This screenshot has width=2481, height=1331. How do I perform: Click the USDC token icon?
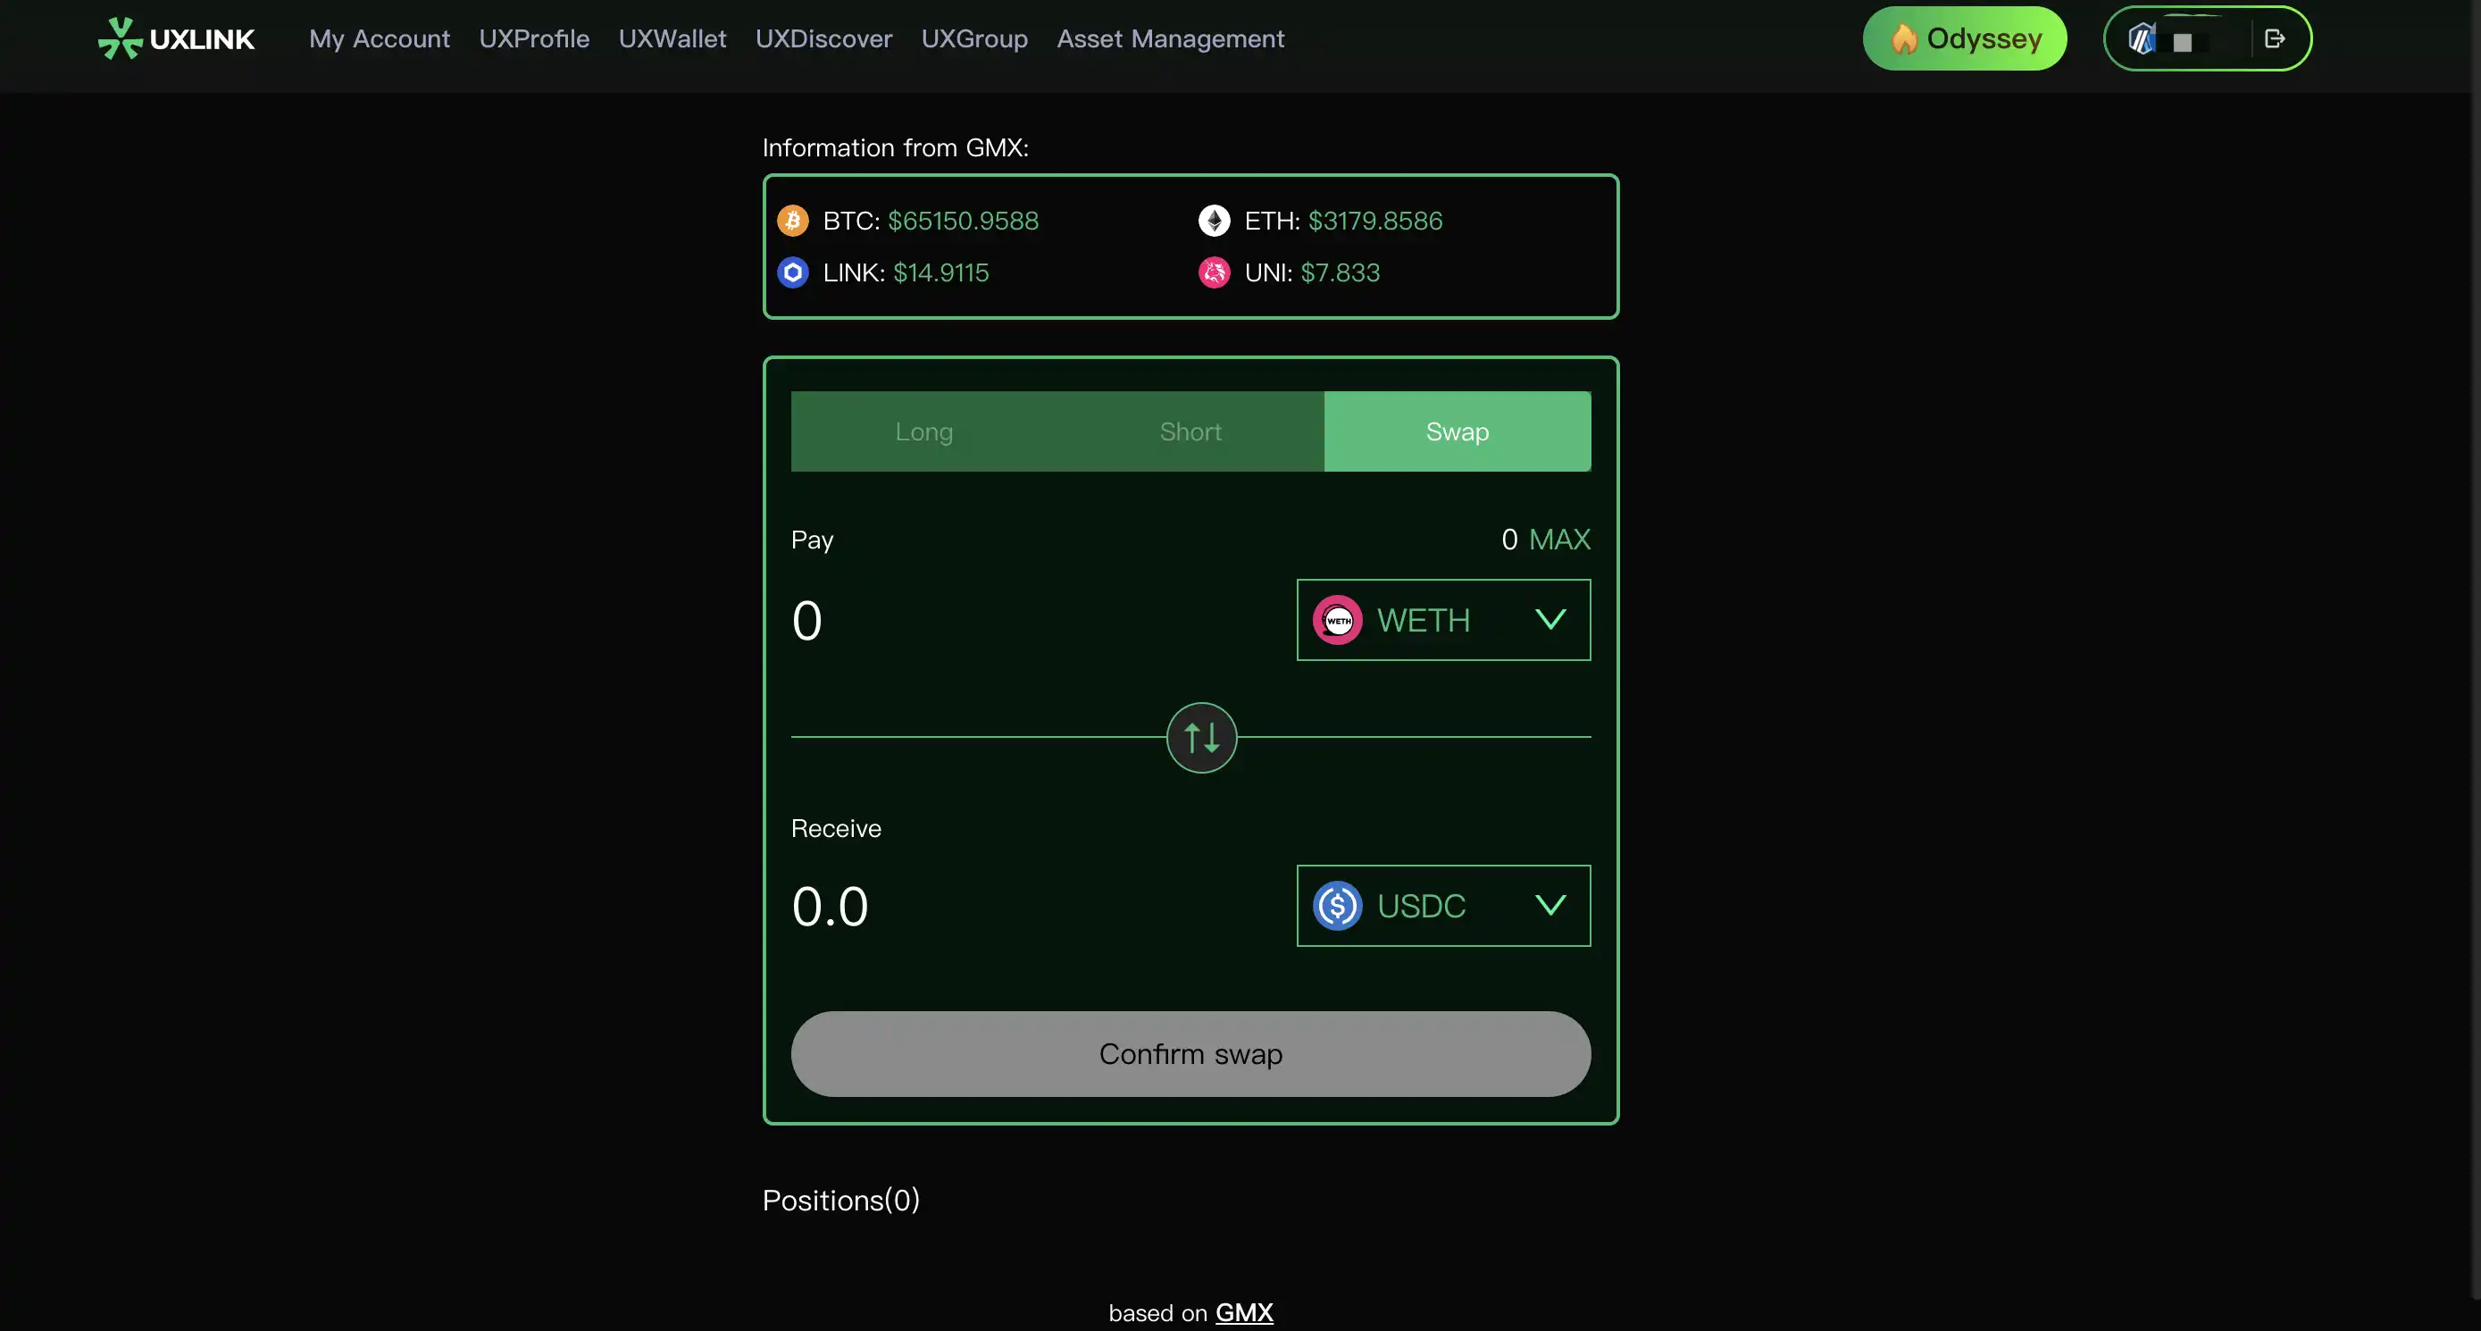point(1337,905)
